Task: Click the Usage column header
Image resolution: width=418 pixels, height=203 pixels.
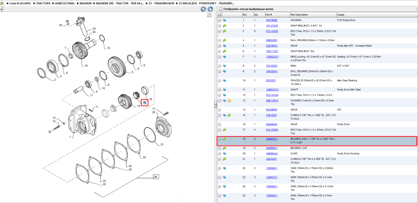Action: [340, 15]
